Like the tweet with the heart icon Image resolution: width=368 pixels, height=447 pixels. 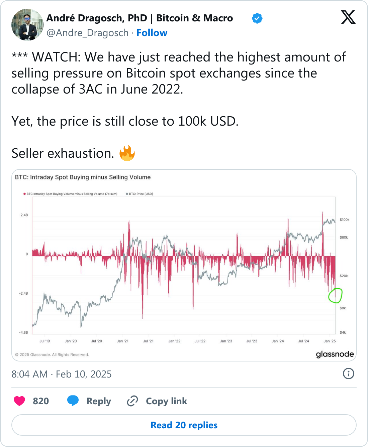click(x=19, y=401)
